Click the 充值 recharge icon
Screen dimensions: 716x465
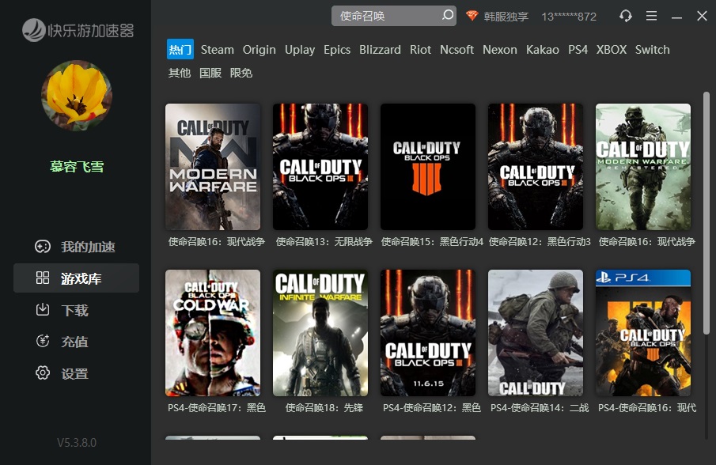43,342
